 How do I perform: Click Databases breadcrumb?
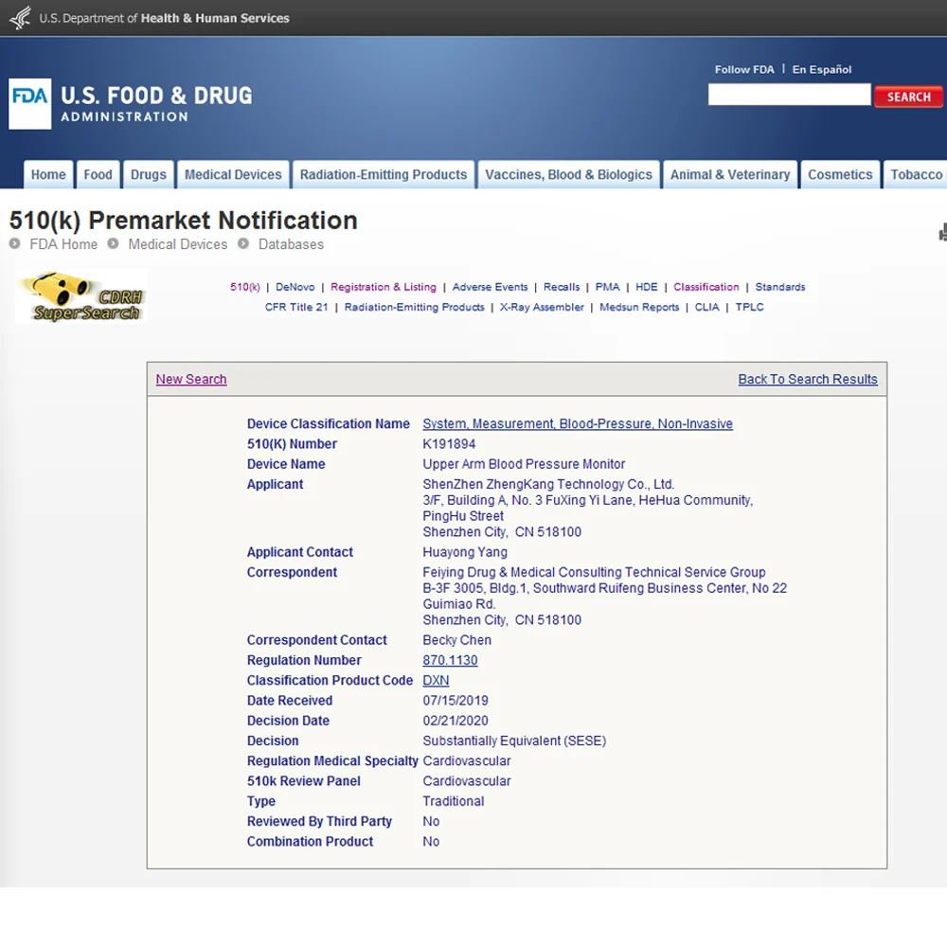[x=291, y=244]
